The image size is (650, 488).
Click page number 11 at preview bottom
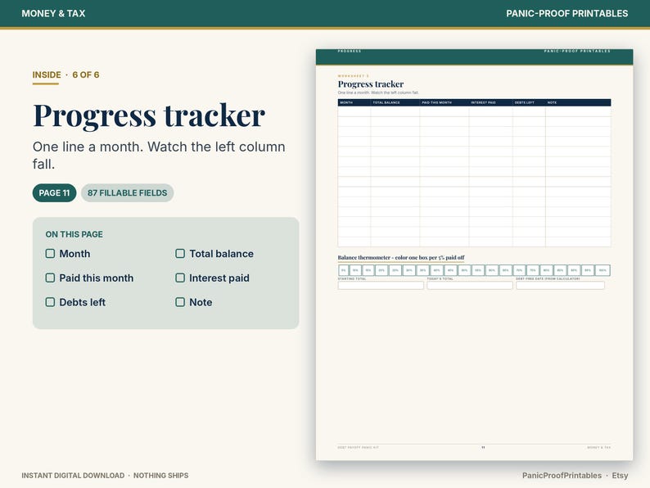coord(483,447)
